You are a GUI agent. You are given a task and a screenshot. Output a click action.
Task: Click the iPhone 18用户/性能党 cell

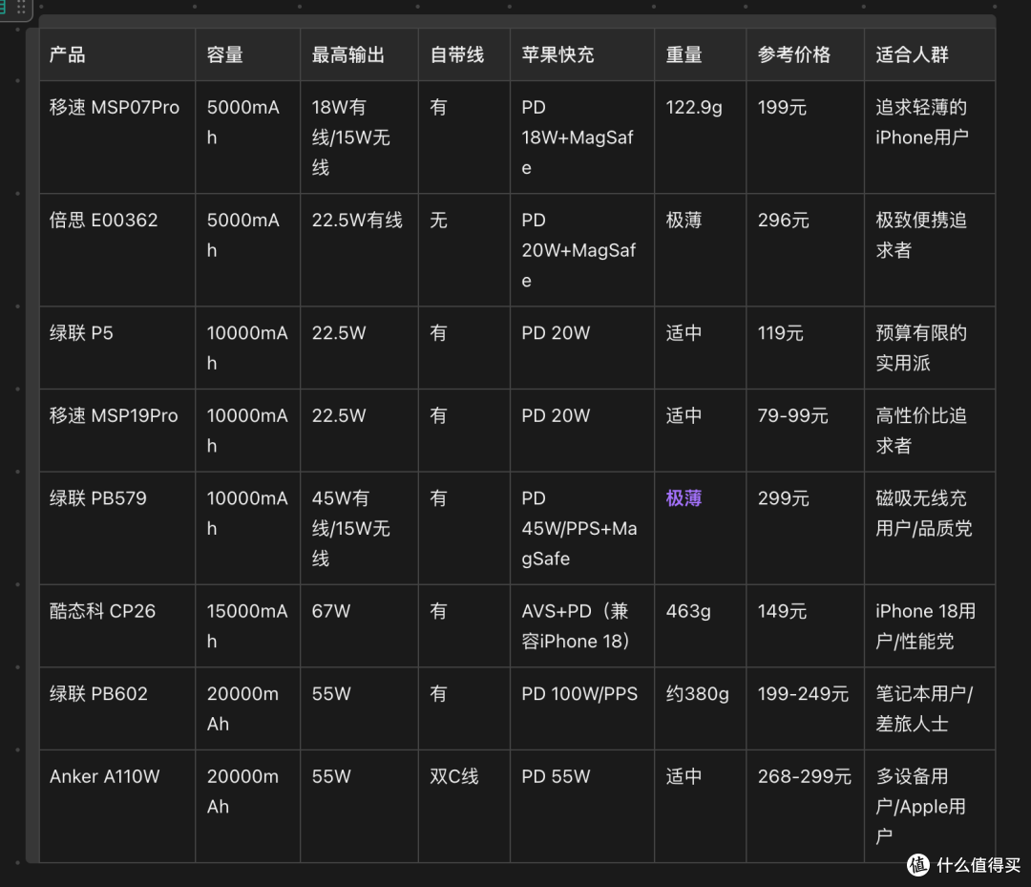[930, 626]
